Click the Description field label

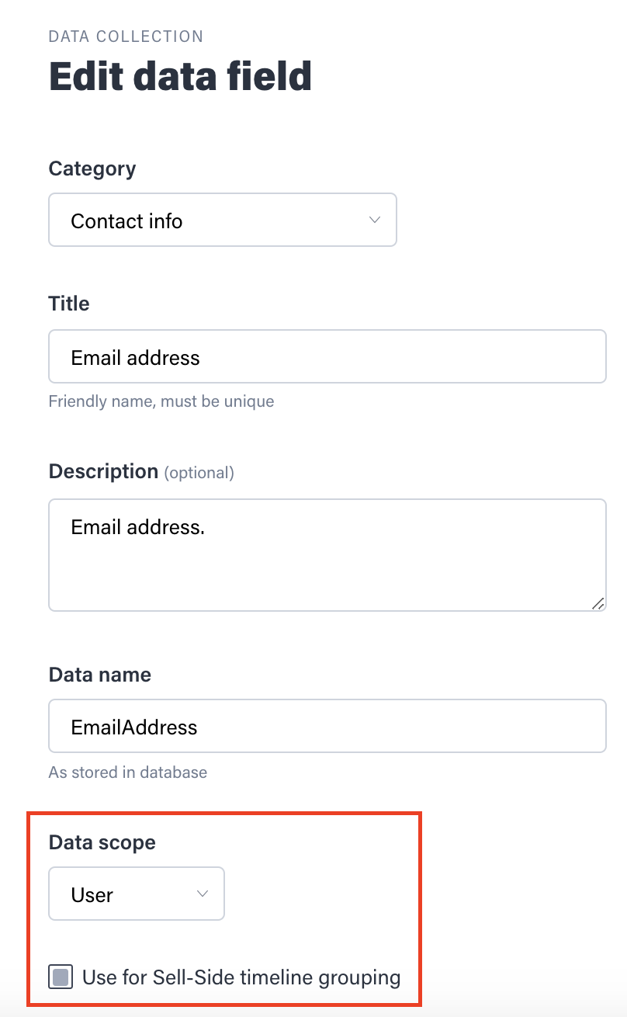coord(103,471)
